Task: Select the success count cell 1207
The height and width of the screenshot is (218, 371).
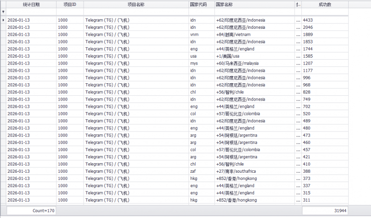Action: coord(325,63)
